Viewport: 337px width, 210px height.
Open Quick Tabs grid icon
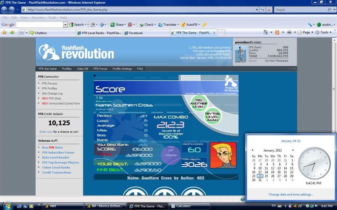click(x=21, y=33)
